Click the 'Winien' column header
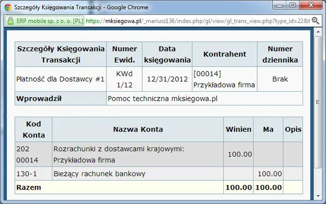The image size is (326, 204). click(239, 129)
